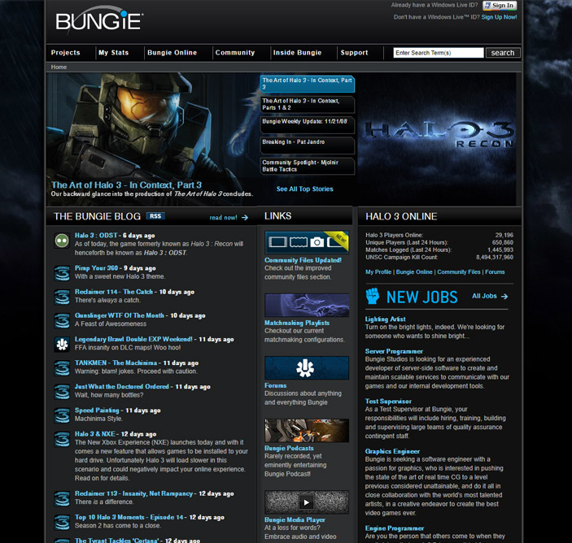Screen dimensions: 572x543
Task: Open the Matchmaking Playlists map thumbnail
Action: tap(307, 305)
